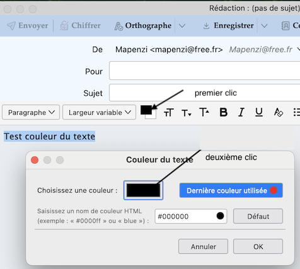Image resolution: width=300 pixels, height=269 pixels.
Task: Click the Dernière couleur utilisée button
Action: pyautogui.click(x=231, y=190)
